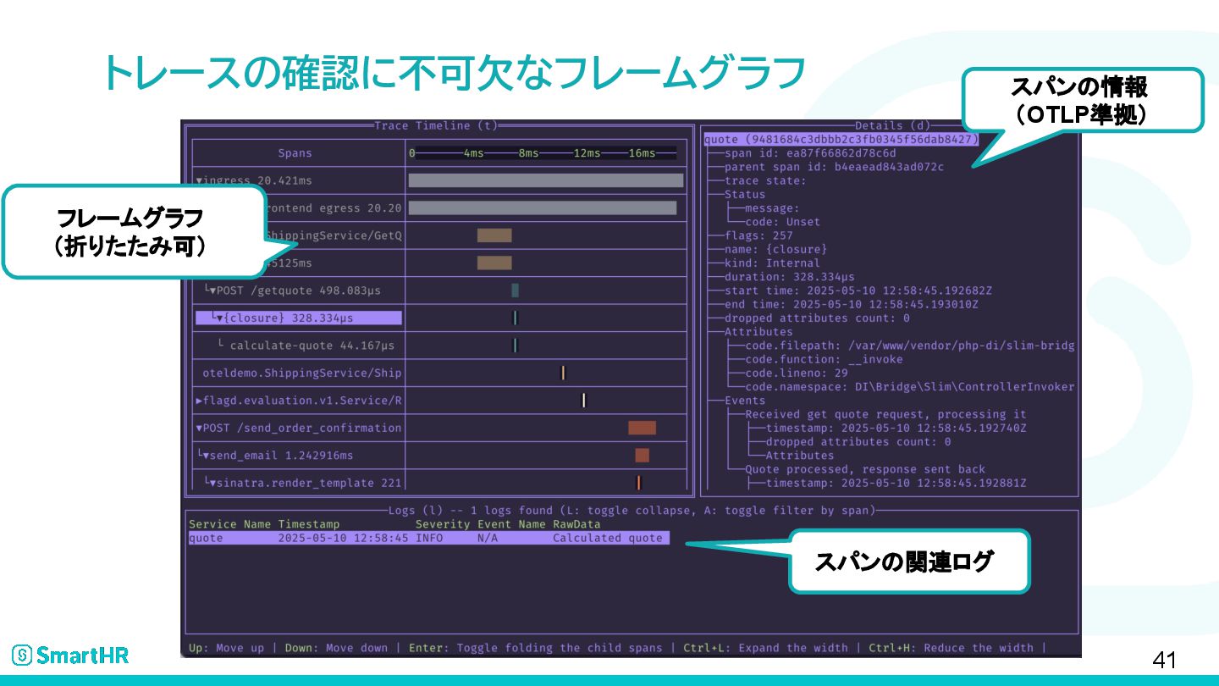Click the white flagd.evaluation timeline bar
1219x686 pixels.
(583, 401)
